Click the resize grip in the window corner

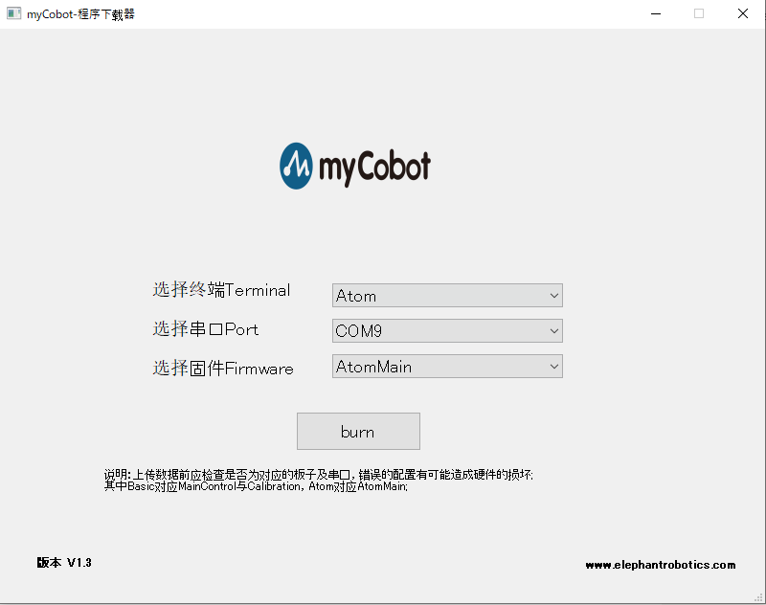pos(758,597)
